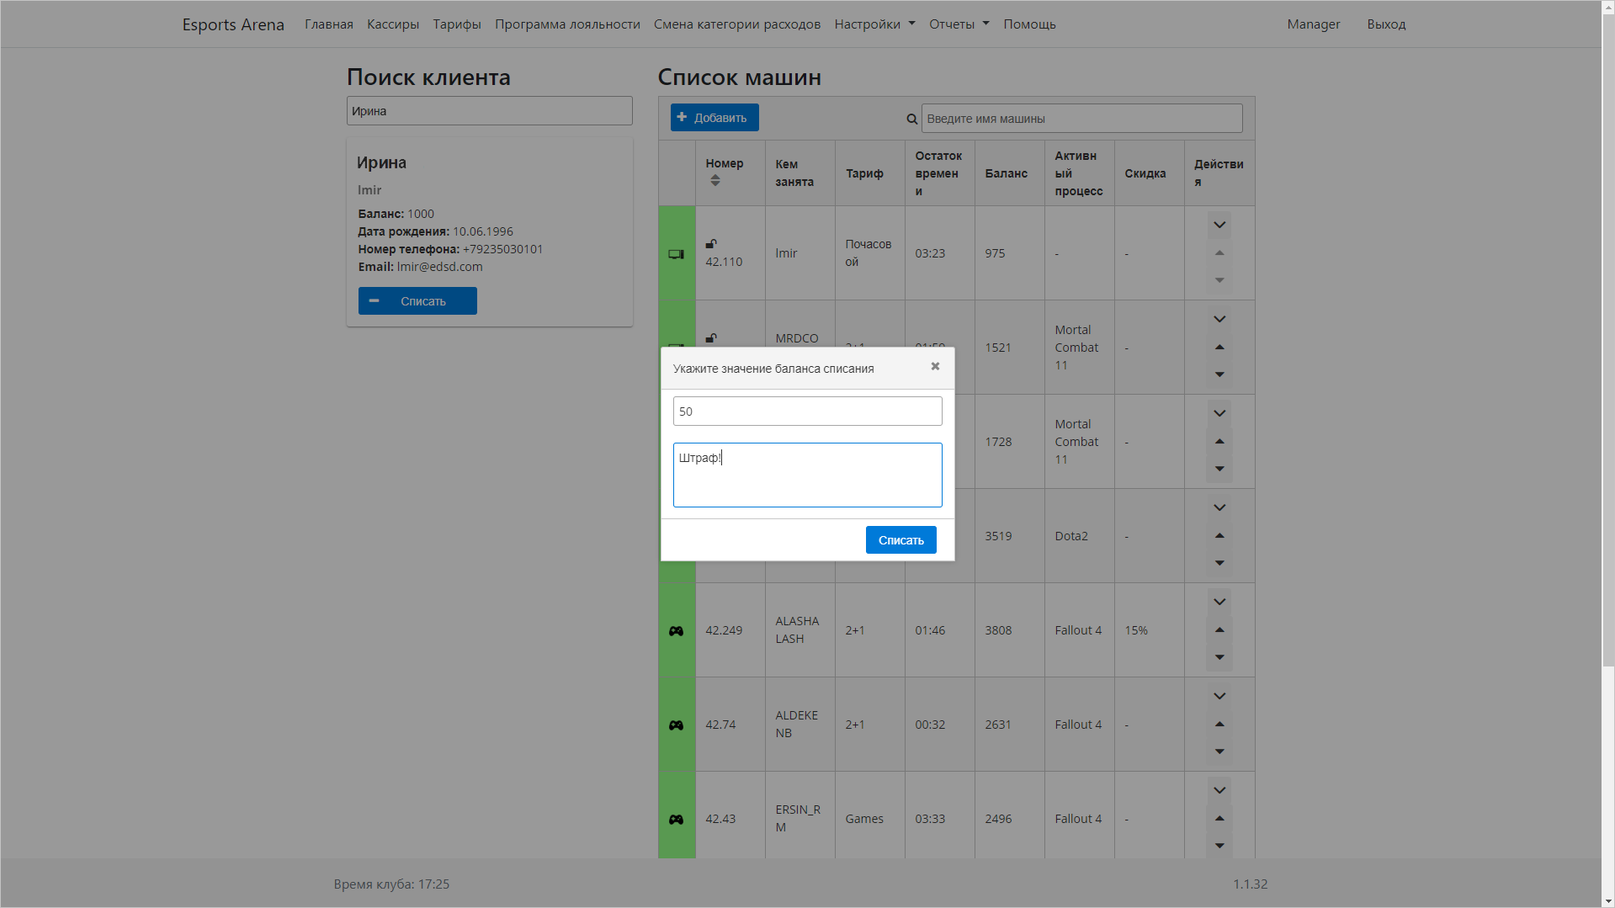Sort the machine list by Номер column

[x=715, y=181]
